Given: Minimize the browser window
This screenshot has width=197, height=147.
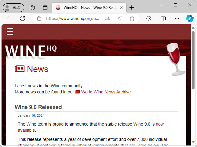Looking at the screenshot, I should click(x=161, y=5).
